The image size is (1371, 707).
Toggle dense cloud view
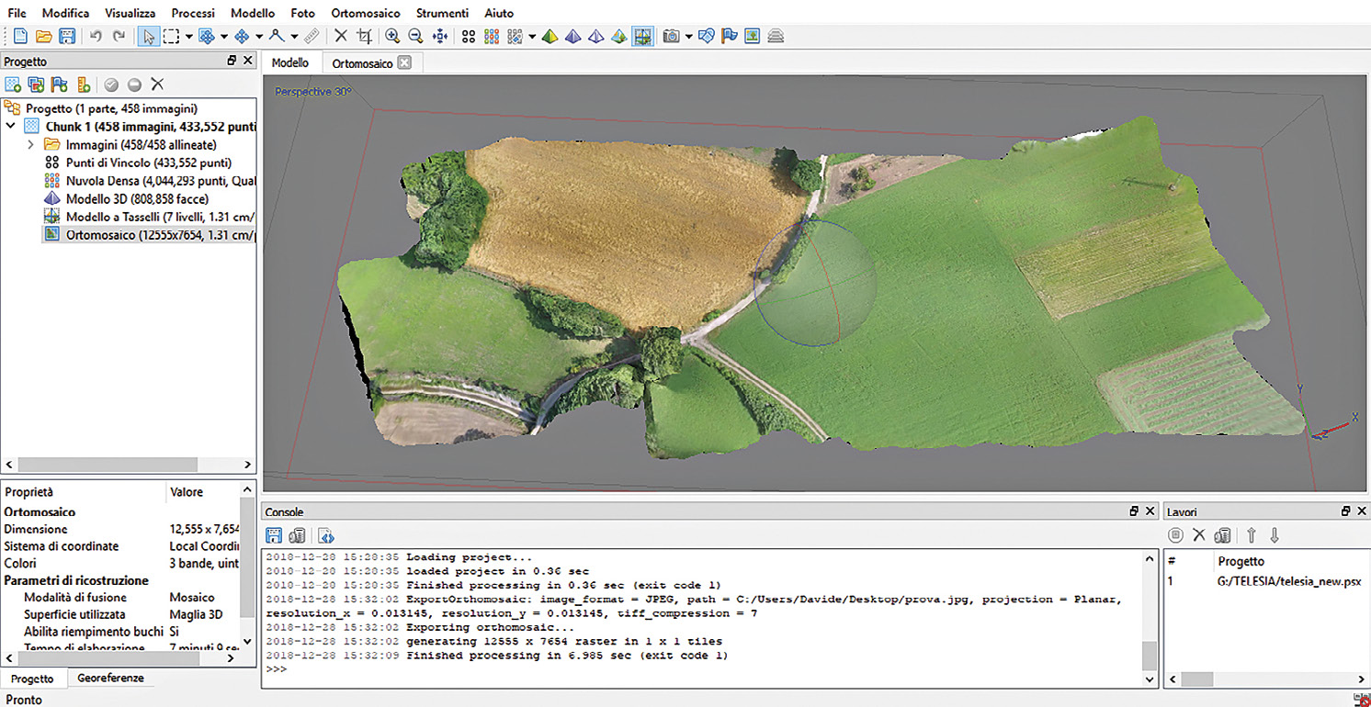[x=492, y=37]
